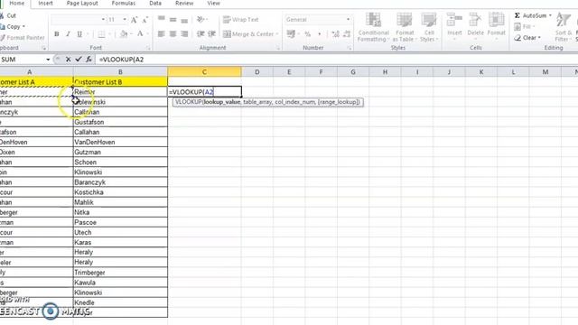Switch to the Data tab
This screenshot has height=325, width=578.
155,4
